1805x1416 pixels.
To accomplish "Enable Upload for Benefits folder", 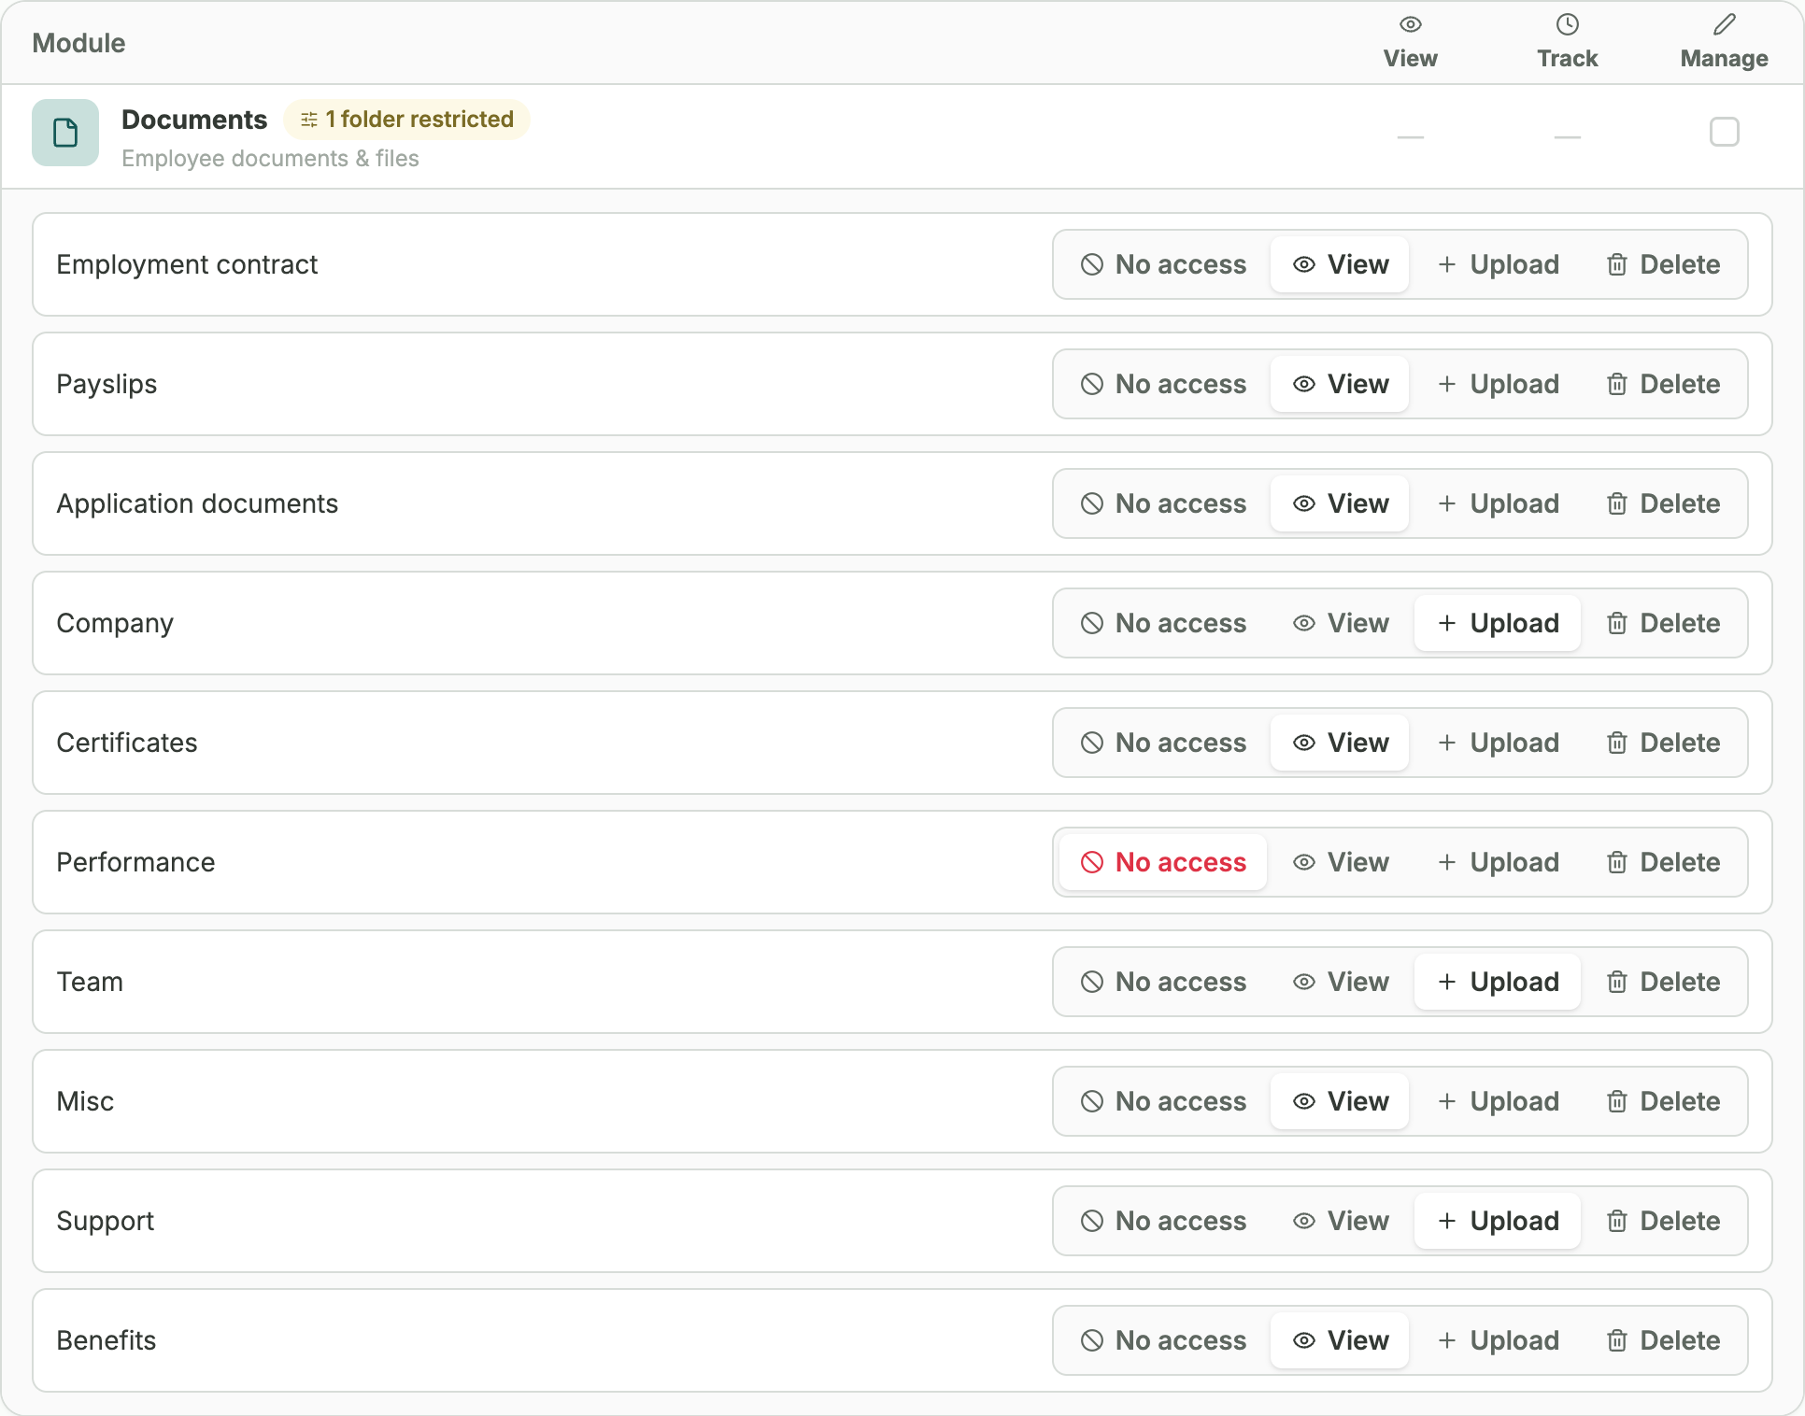I will pyautogui.click(x=1498, y=1340).
